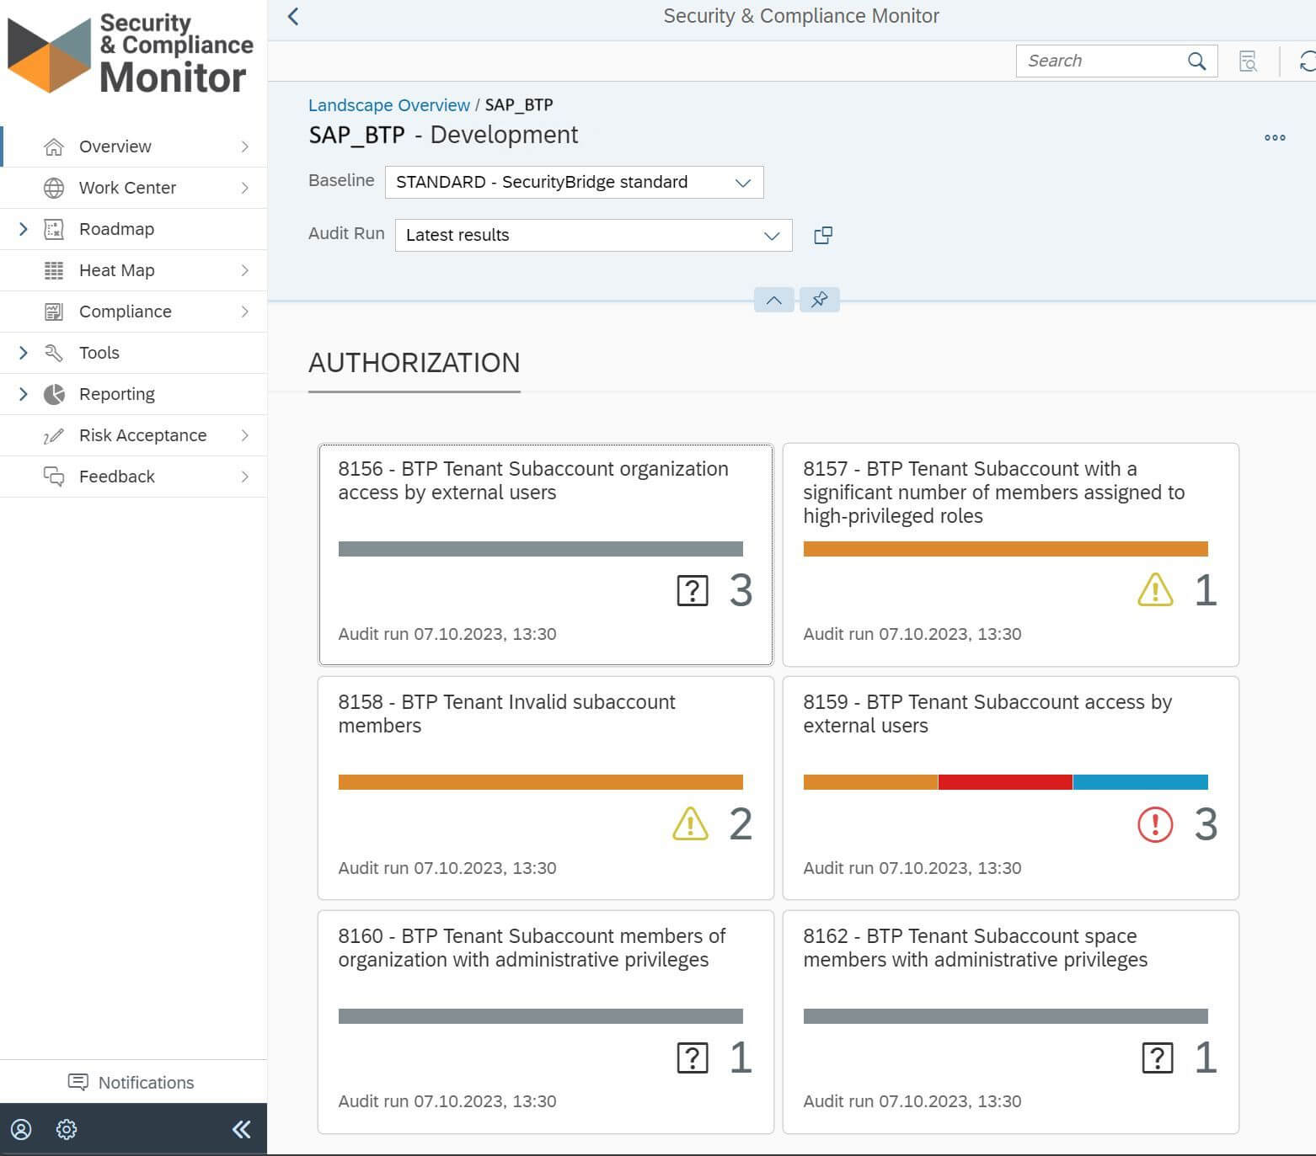The height and width of the screenshot is (1156, 1316).
Task: Switch to the Overview menu item
Action: (x=115, y=146)
